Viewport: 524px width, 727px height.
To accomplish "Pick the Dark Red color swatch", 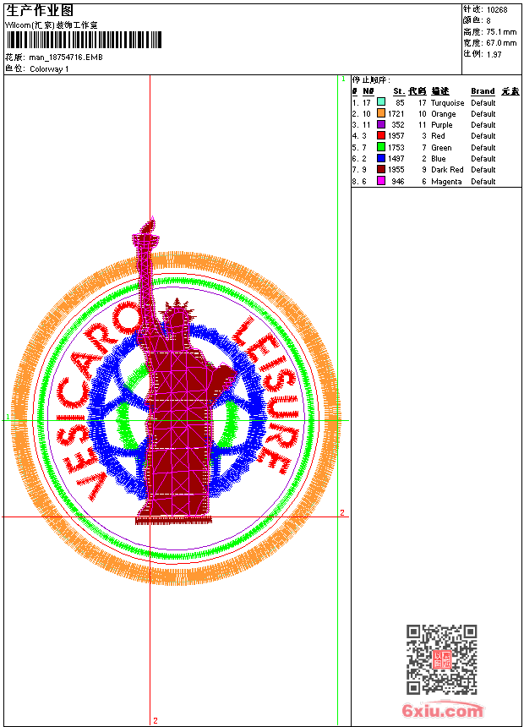I will click(380, 169).
